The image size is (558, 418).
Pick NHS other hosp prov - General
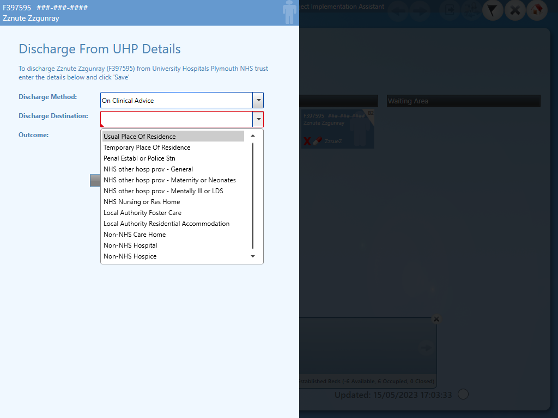pyautogui.click(x=173, y=169)
